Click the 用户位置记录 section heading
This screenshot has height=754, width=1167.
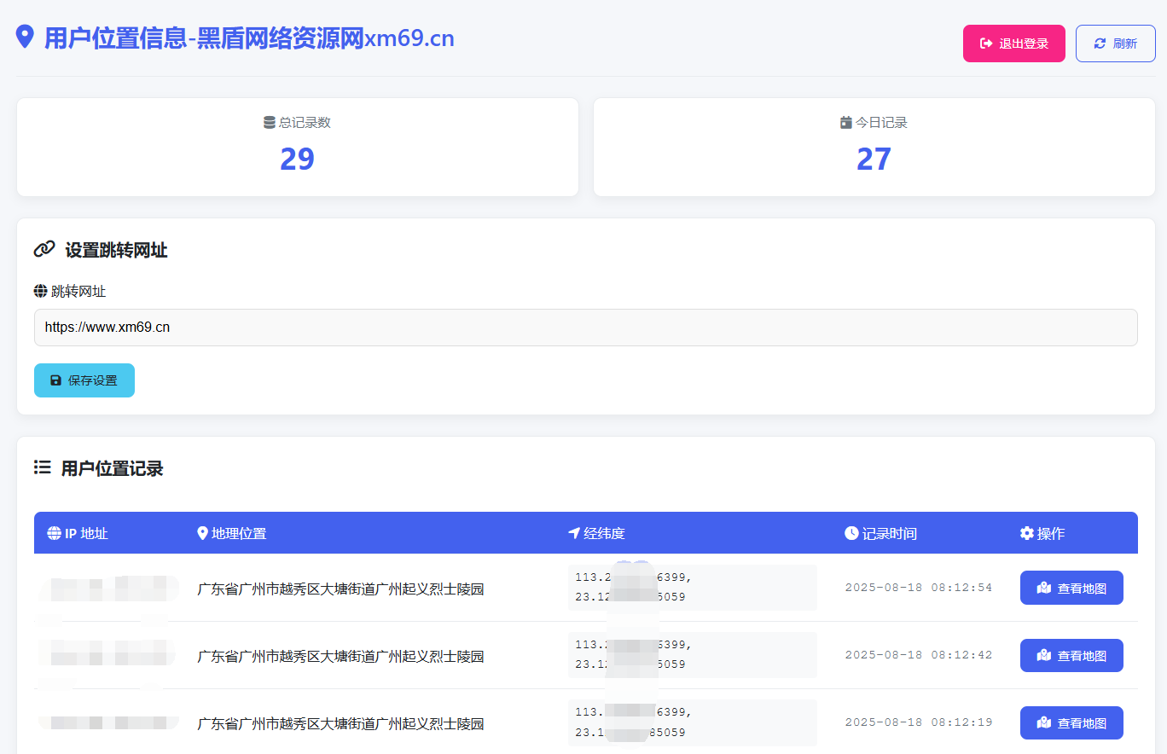[112, 468]
